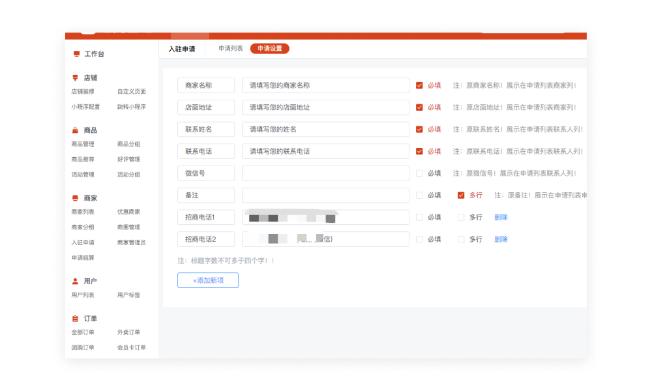Check 必填 for the 备注 field
652x391 pixels.
tap(420, 195)
